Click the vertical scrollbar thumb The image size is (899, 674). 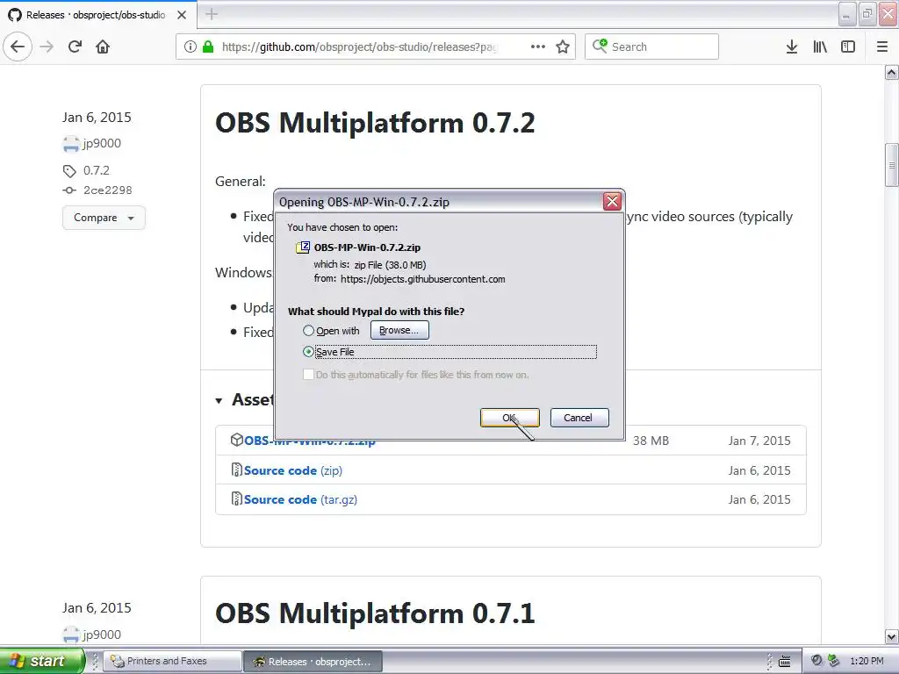coord(892,165)
